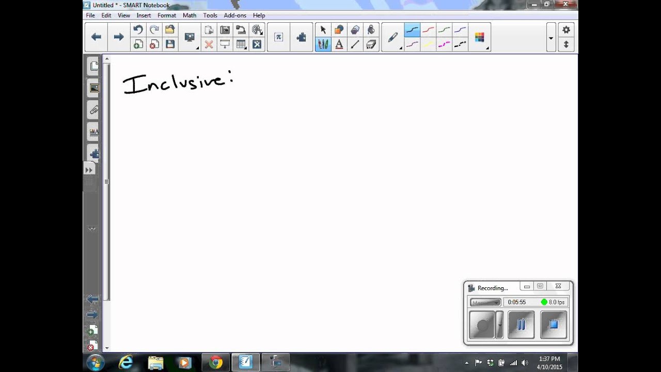
Task: Open record button dropdown in recorder
Action: click(x=499, y=324)
